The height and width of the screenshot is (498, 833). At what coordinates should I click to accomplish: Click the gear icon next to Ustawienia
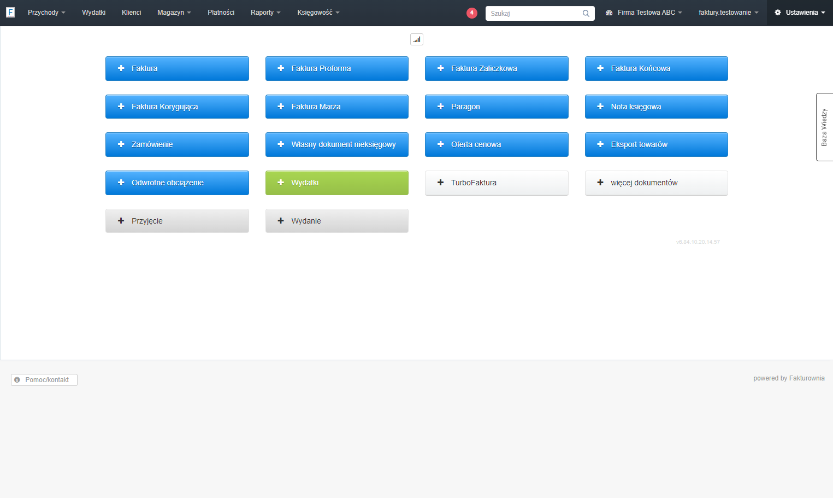click(778, 13)
